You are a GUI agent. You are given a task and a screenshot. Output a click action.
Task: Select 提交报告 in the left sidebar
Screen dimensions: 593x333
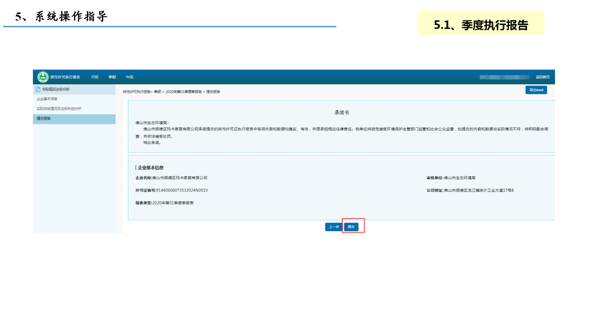[44, 119]
